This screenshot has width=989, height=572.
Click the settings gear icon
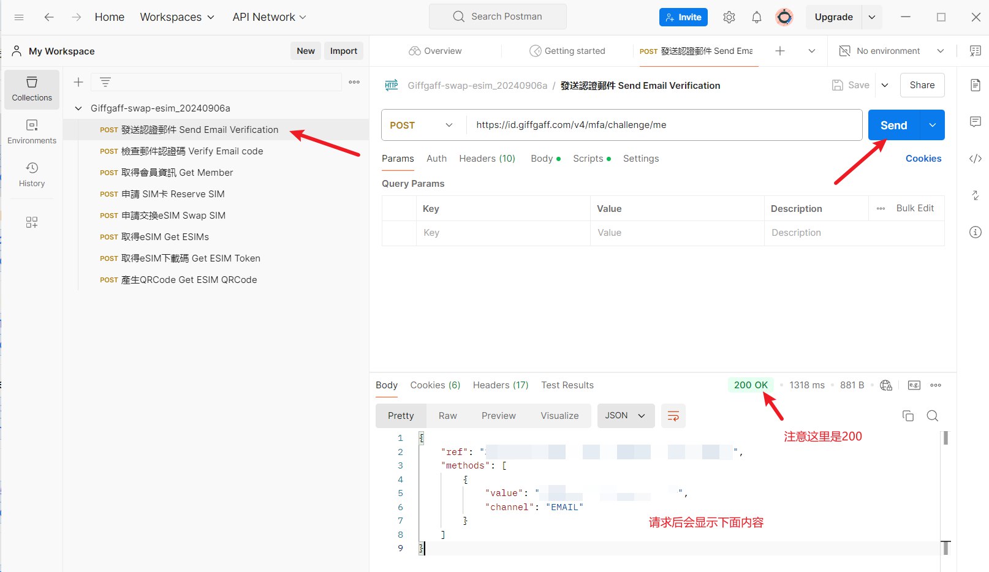(729, 17)
